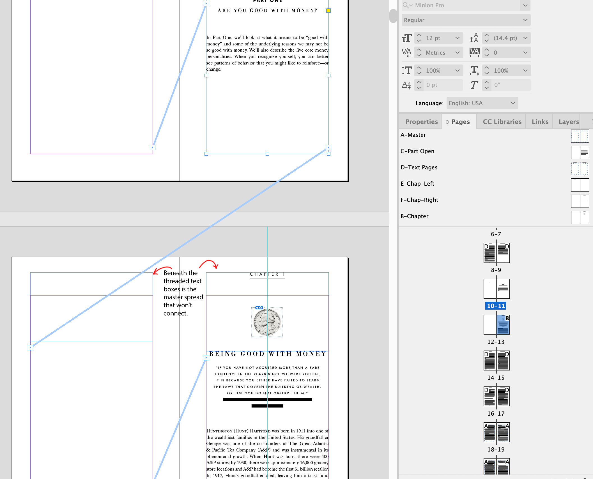Click the out-port arrow on the chapter text frame
The width and height of the screenshot is (593, 479).
(x=206, y=357)
